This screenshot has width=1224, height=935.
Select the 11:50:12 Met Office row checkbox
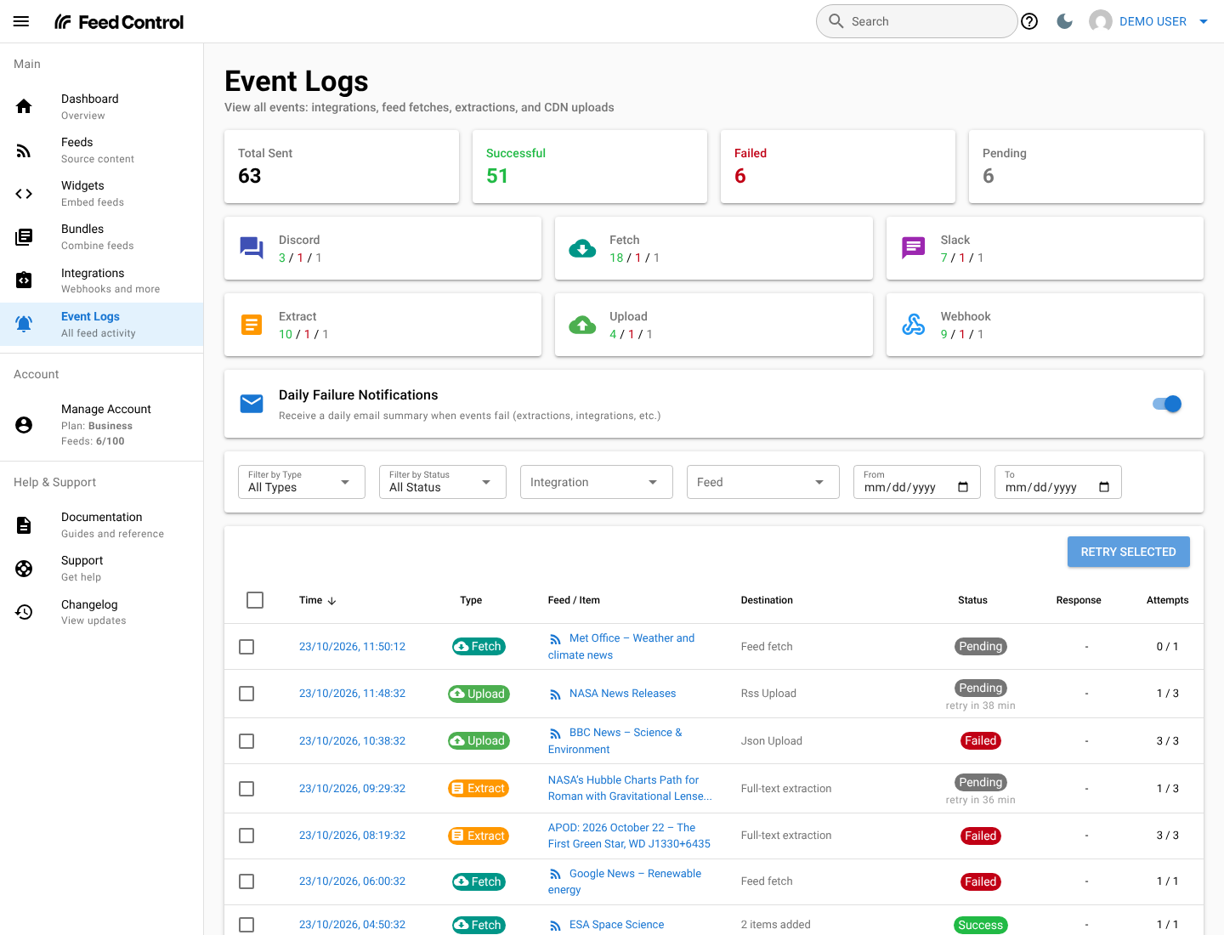246,647
